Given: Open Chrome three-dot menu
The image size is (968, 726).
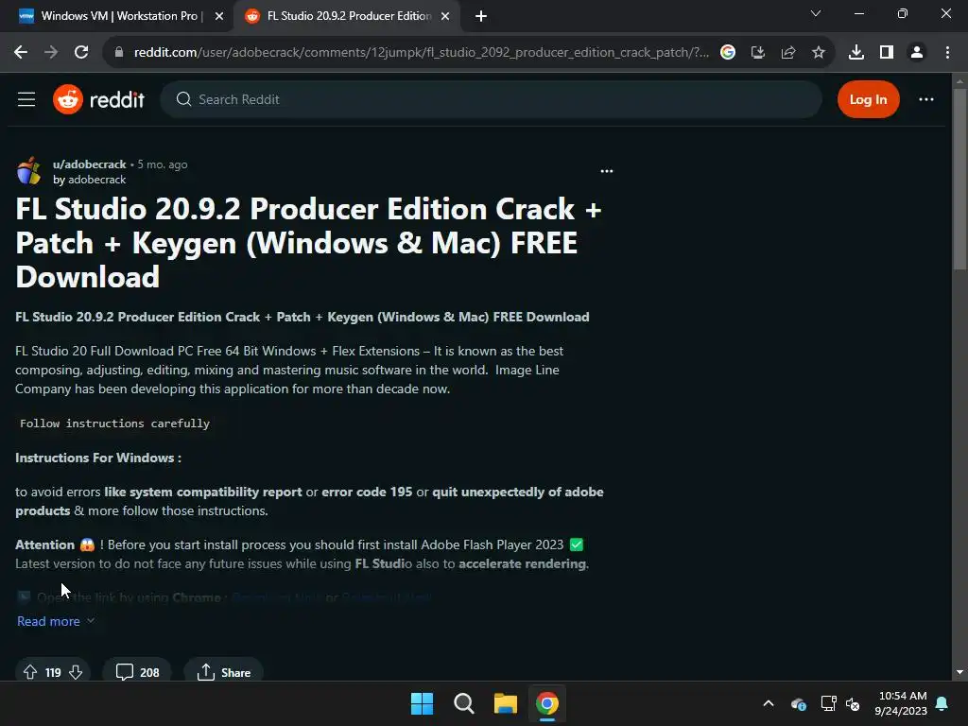Looking at the screenshot, I should (947, 53).
